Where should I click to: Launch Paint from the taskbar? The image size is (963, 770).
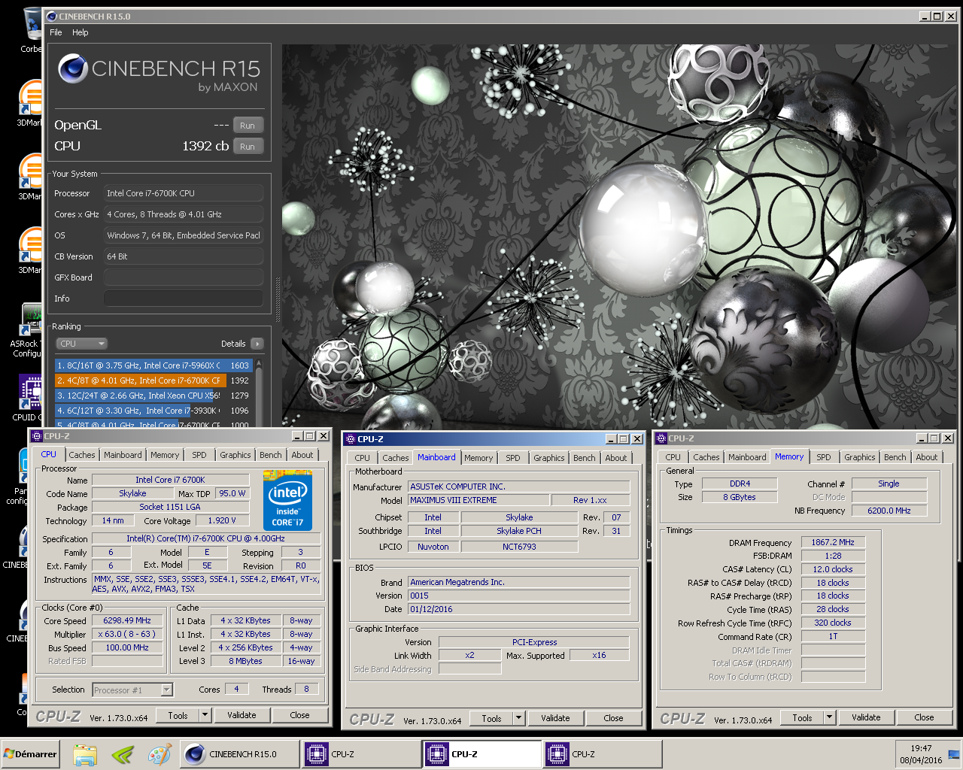159,754
